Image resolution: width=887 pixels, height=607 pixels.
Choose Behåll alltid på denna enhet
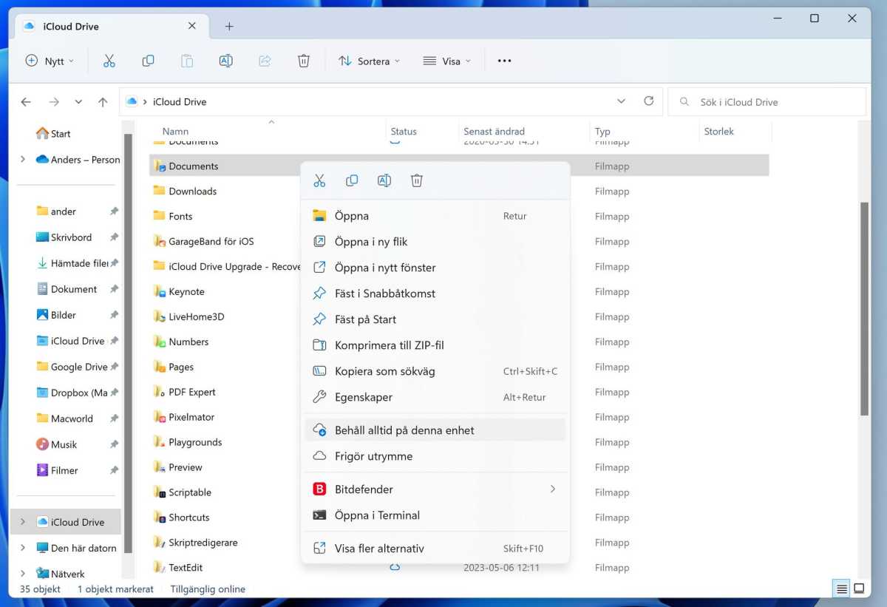435,430
